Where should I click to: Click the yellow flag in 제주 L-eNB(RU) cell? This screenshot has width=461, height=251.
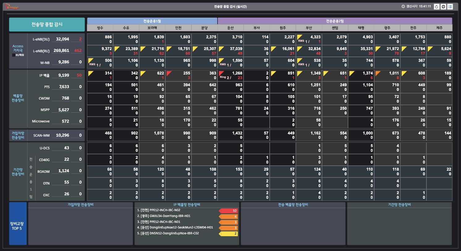tap(430, 49)
